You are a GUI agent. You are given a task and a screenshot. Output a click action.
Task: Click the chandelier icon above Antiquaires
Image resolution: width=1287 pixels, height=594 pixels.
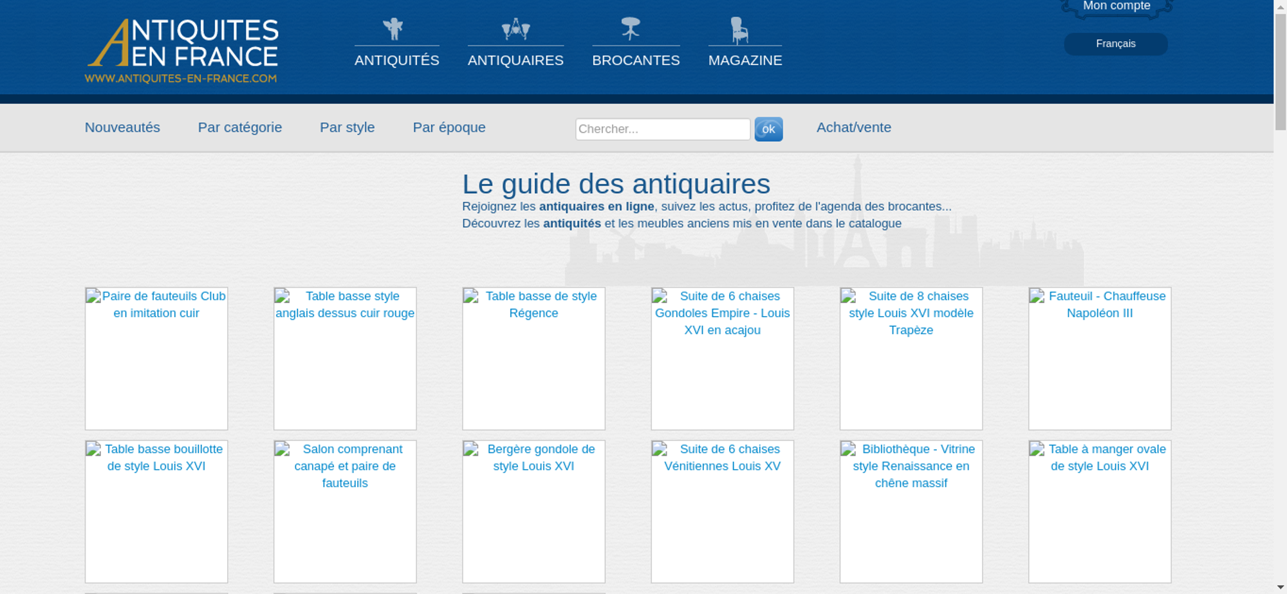pyautogui.click(x=515, y=29)
